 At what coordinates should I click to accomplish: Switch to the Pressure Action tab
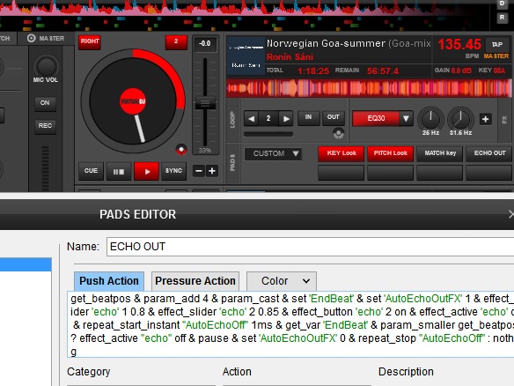pos(195,281)
